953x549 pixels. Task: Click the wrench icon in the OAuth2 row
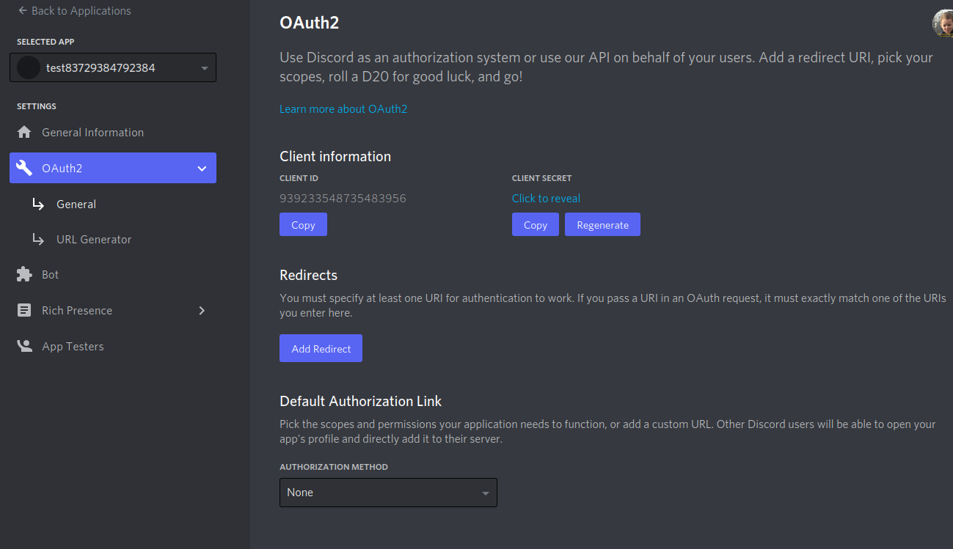(24, 168)
